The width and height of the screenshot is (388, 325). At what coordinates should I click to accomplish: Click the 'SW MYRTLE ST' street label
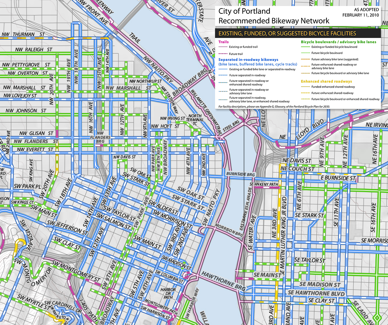point(34,302)
